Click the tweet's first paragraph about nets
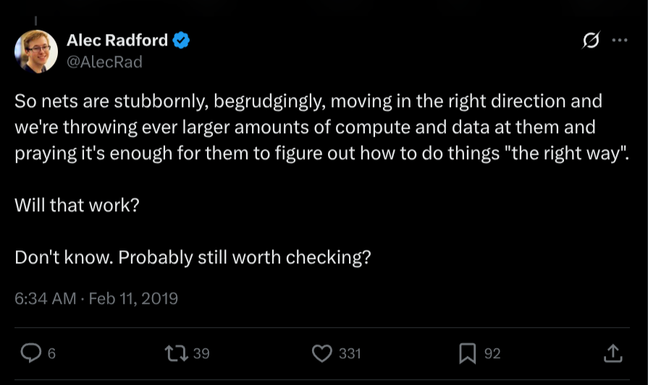The height and width of the screenshot is (385, 648). click(308, 128)
